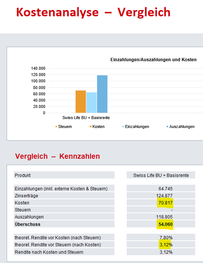203x263 pixels.
Task: Click the value 118.805
Action: (x=164, y=217)
